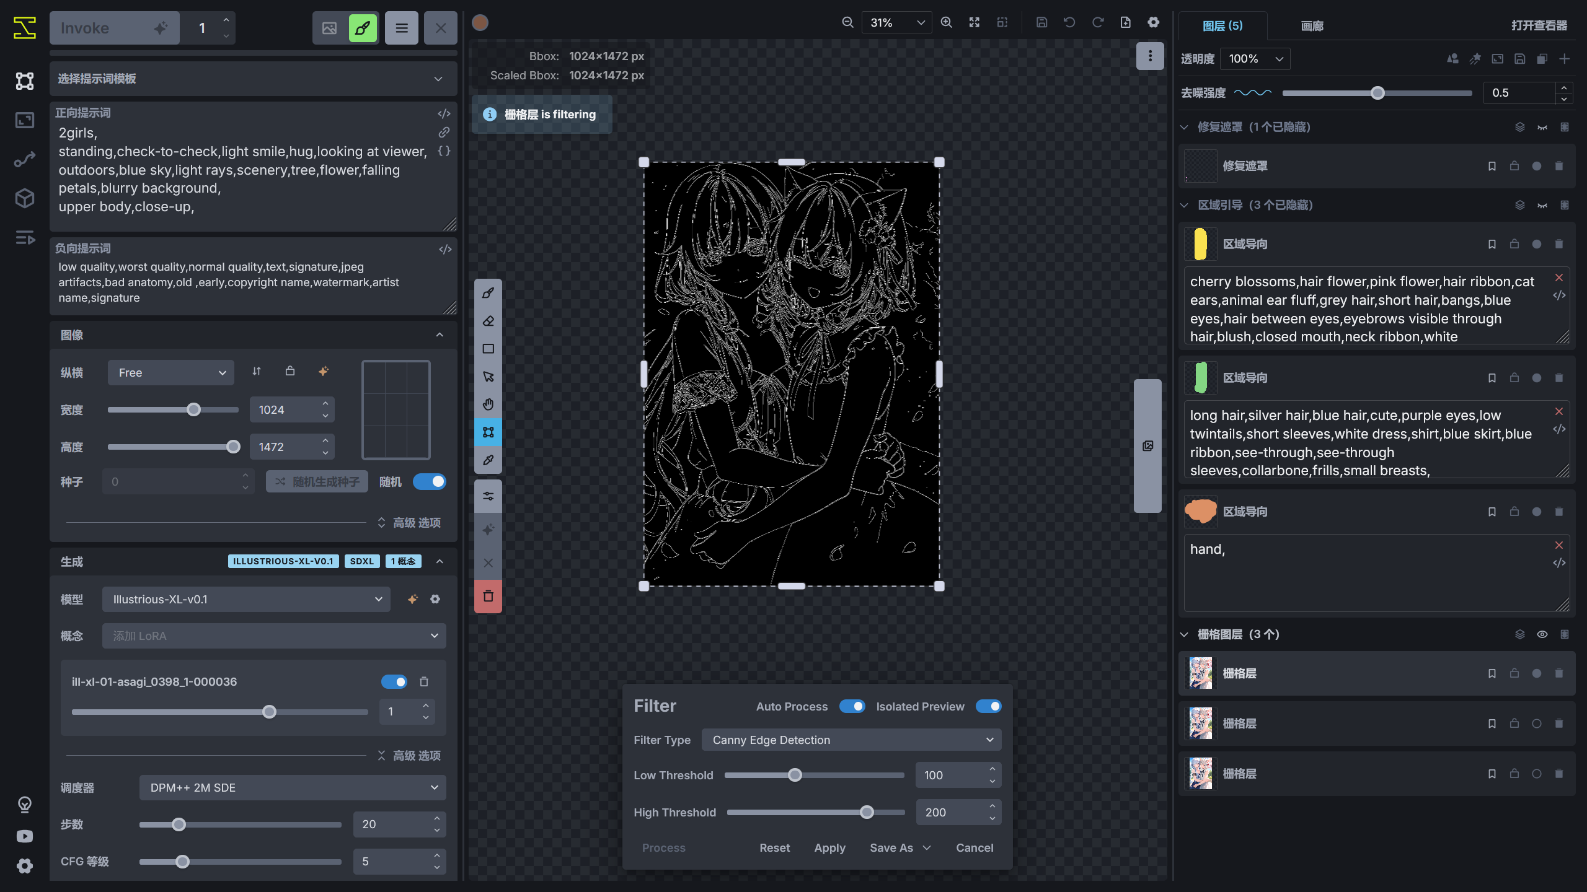
Task: Click the swap width and height icon
Action: pyautogui.click(x=257, y=372)
